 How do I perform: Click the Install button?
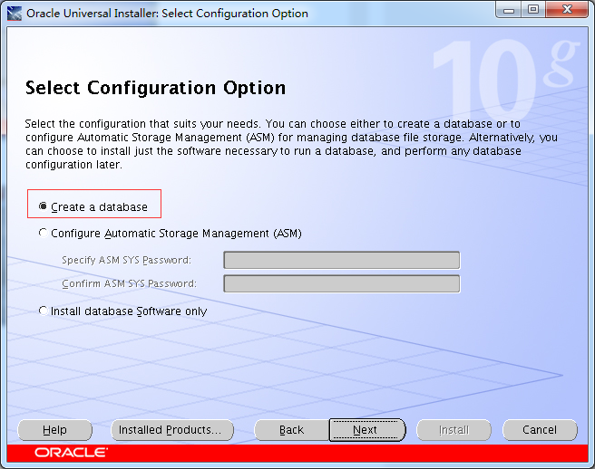(454, 430)
